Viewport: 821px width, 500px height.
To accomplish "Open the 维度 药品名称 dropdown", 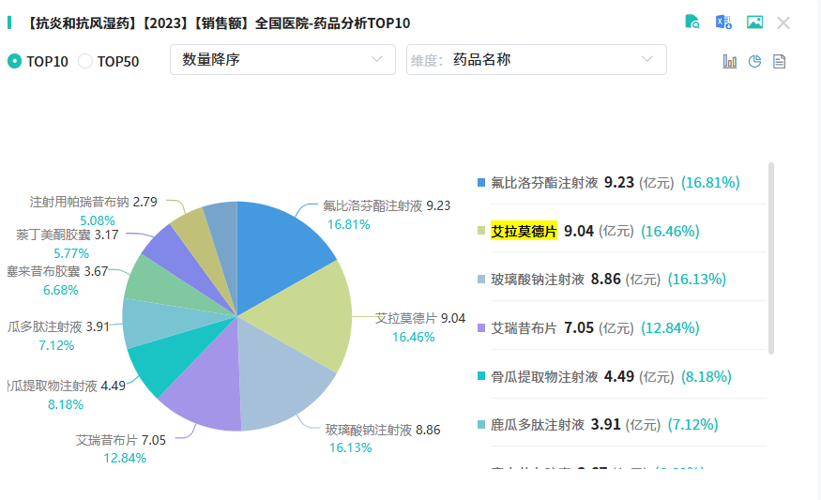I will (x=536, y=60).
